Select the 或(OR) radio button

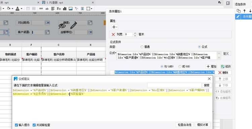[x=180, y=66]
